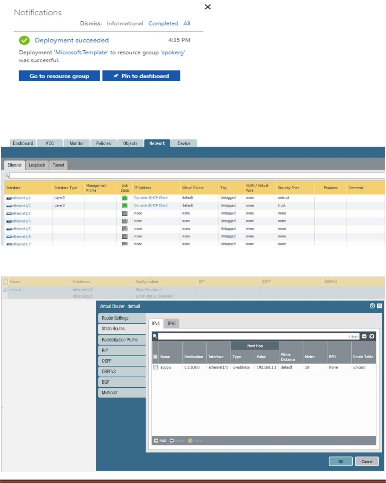Click the interface list search field
This screenshot has width=386, height=483.
tap(197, 175)
